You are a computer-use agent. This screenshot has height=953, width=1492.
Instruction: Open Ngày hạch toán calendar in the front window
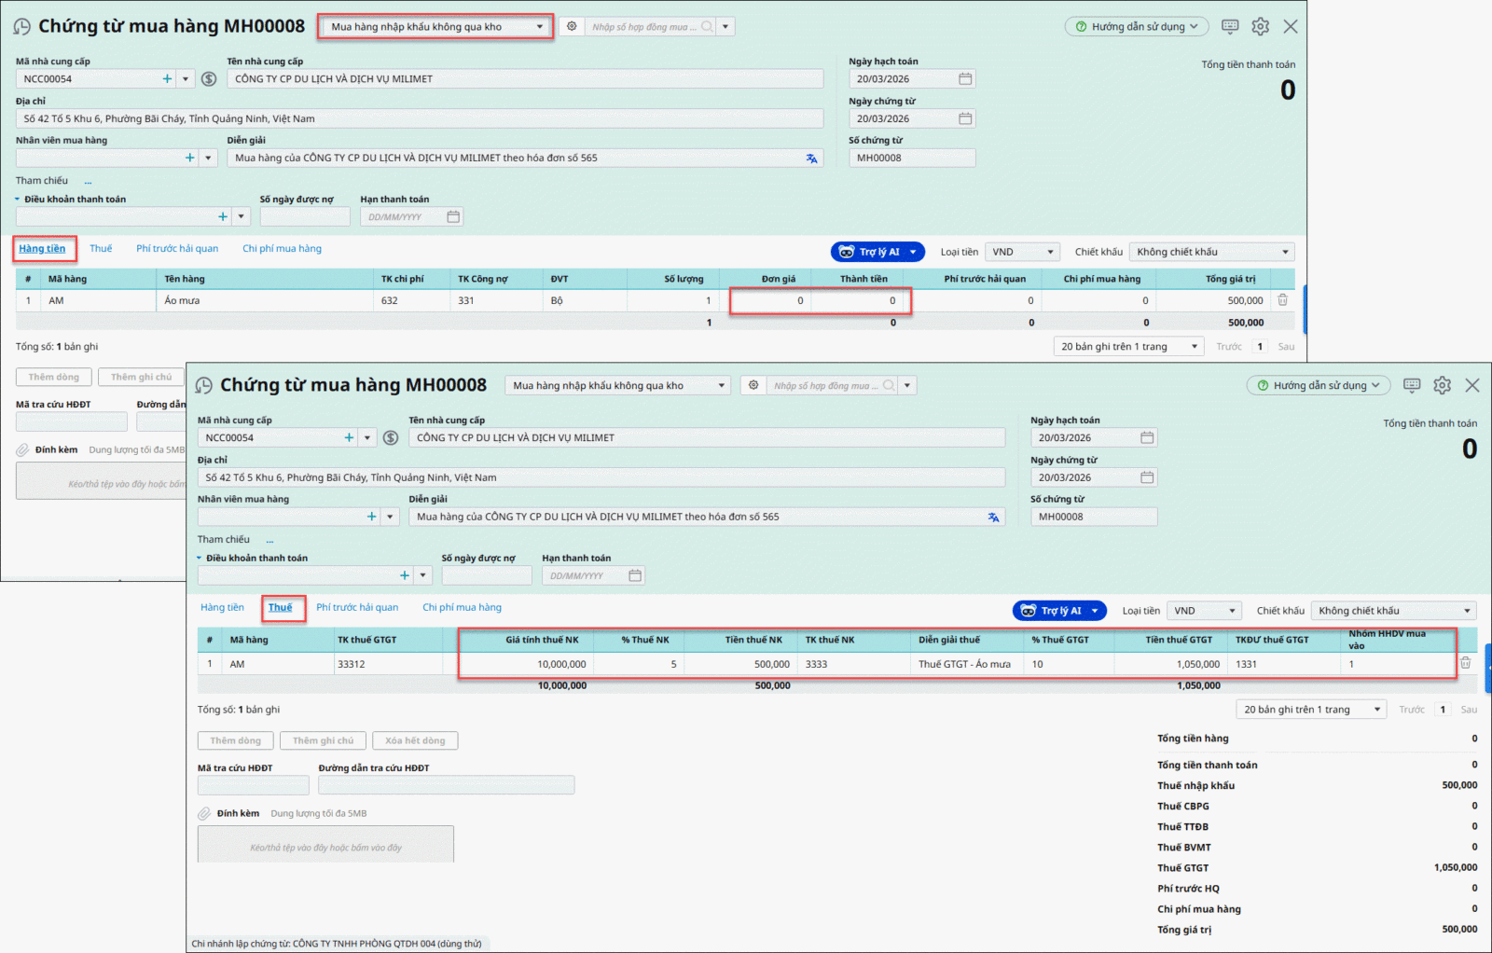click(1147, 438)
